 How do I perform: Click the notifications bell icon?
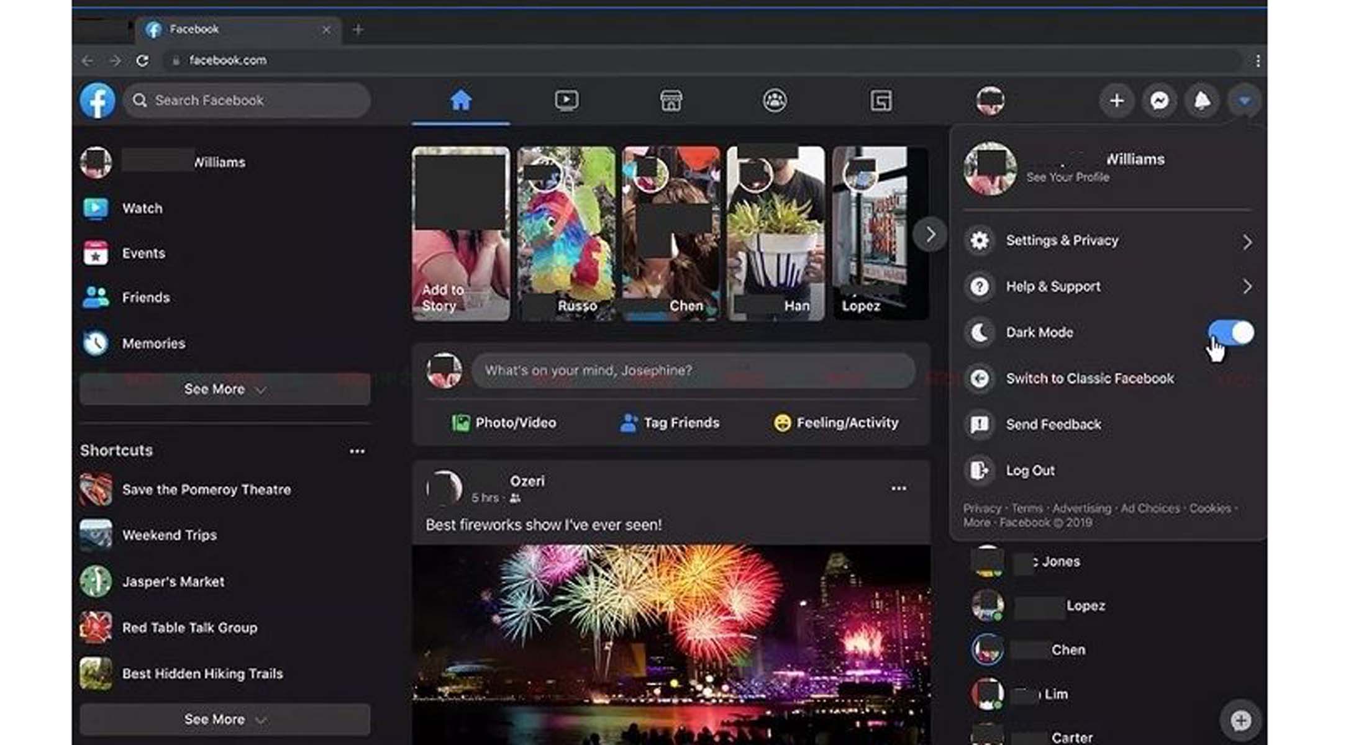pyautogui.click(x=1202, y=101)
